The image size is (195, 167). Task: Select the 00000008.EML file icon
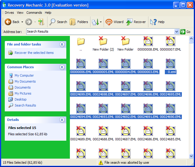148,41
